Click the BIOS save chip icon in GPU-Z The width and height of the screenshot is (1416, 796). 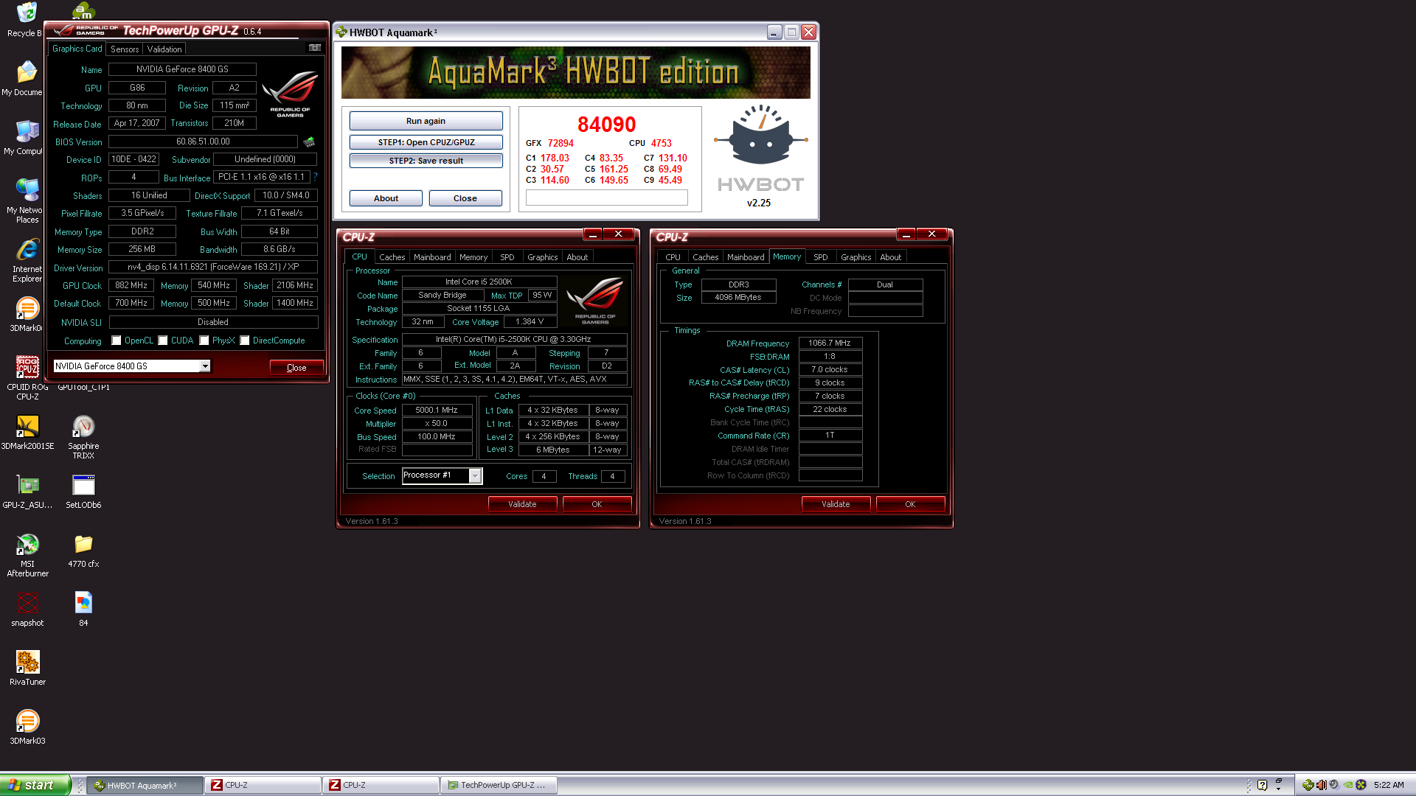pyautogui.click(x=309, y=142)
